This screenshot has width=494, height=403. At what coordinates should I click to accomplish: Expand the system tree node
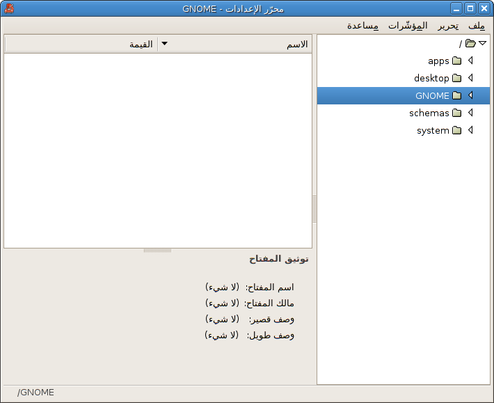(471, 130)
